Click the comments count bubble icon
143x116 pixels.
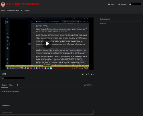point(91,74)
